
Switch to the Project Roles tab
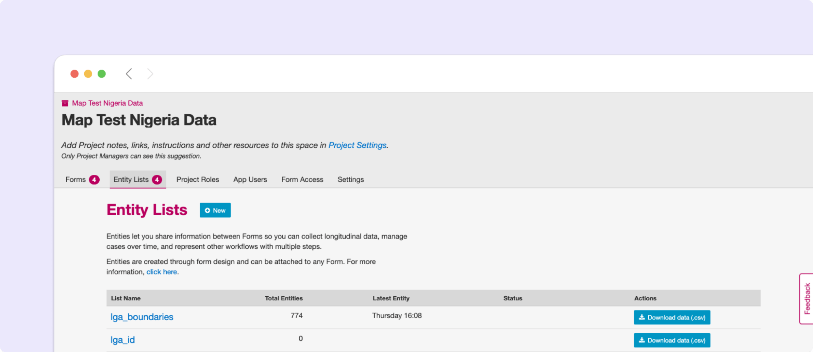coord(198,180)
